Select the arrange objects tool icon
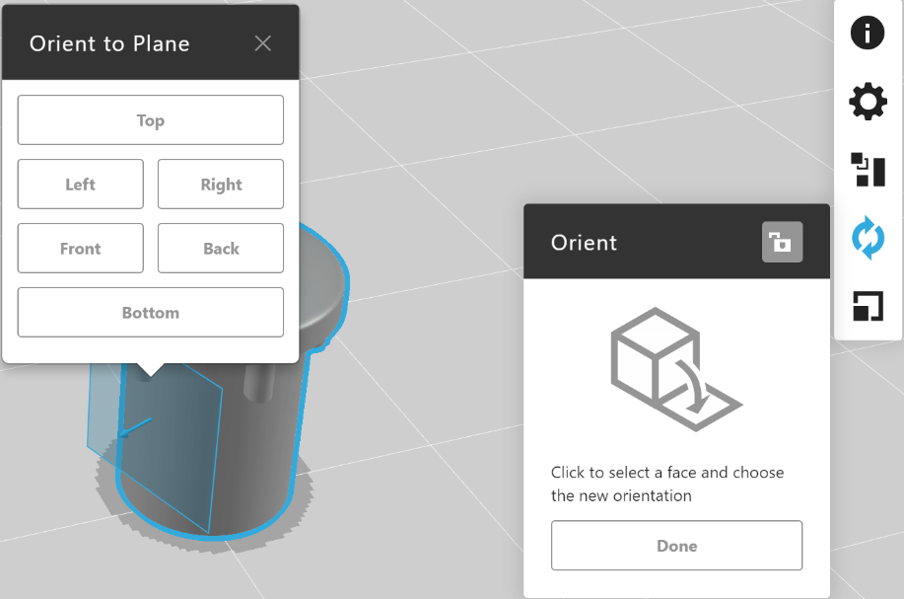 pyautogui.click(x=868, y=170)
